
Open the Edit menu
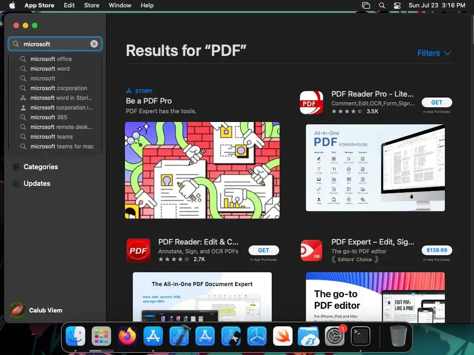[x=69, y=5]
